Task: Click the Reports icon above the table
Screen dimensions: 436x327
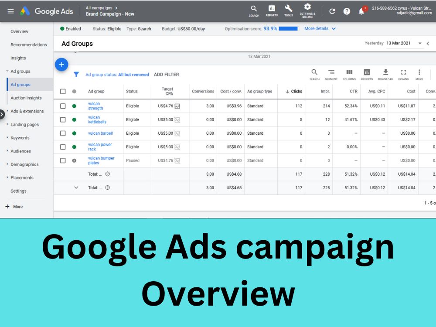Action: (367, 74)
